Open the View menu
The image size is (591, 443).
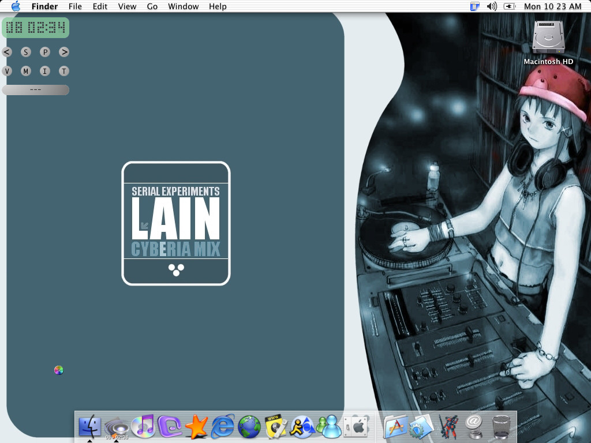[x=127, y=6]
